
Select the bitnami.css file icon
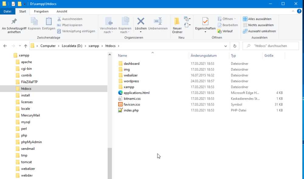coord(120,99)
